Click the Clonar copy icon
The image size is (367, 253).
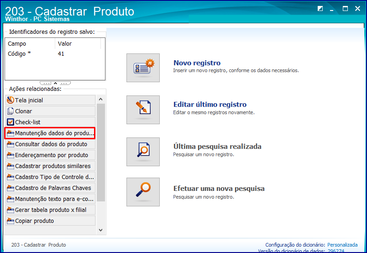pyautogui.click(x=10, y=111)
